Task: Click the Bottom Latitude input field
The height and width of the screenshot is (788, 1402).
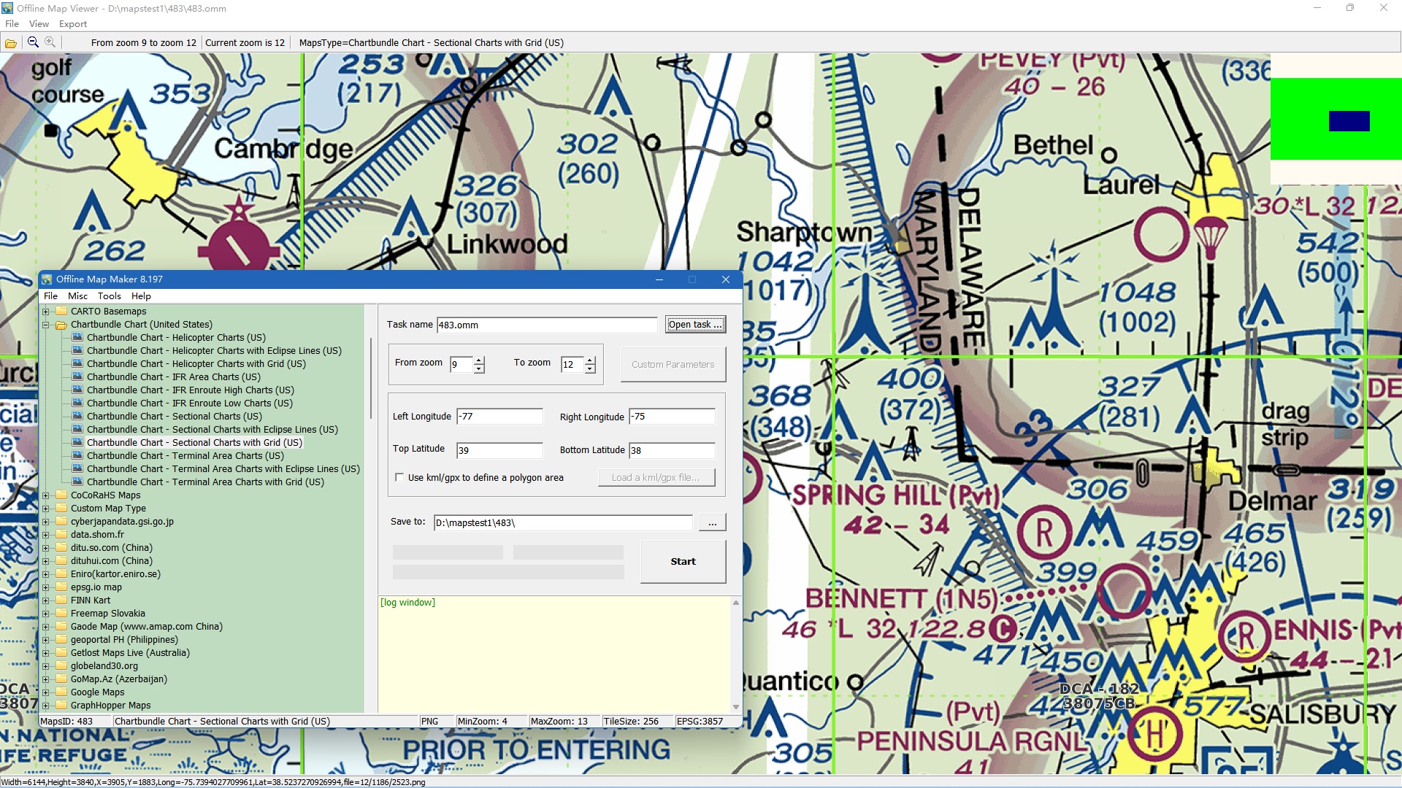Action: pos(672,451)
